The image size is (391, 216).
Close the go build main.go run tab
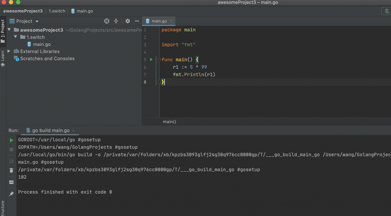pyautogui.click(x=74, y=131)
